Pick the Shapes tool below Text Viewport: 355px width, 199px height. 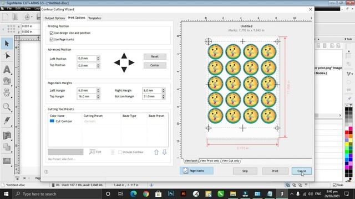click(x=7, y=81)
